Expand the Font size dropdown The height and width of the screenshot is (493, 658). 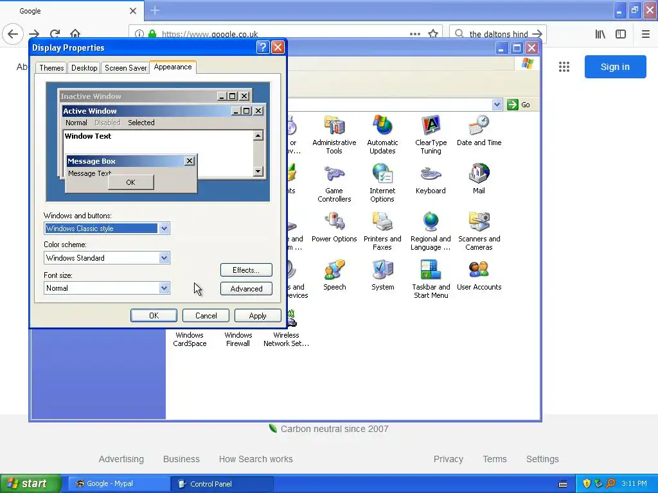[x=164, y=288]
